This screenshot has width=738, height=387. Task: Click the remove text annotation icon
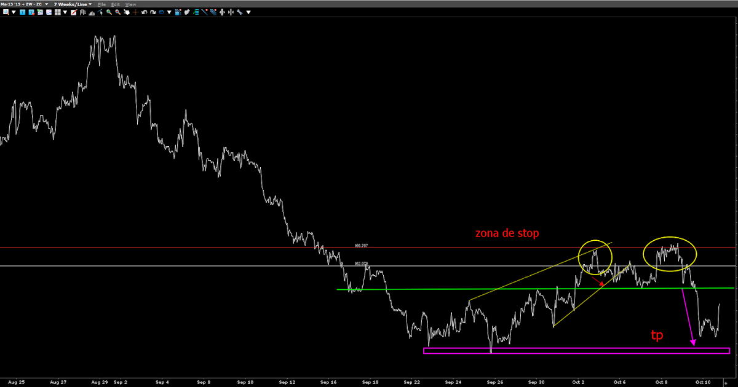pos(31,12)
